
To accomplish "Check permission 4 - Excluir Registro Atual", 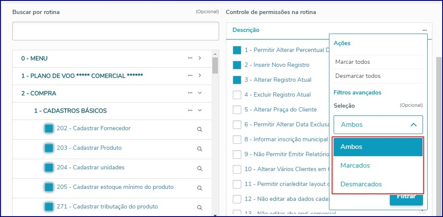I will point(237,95).
